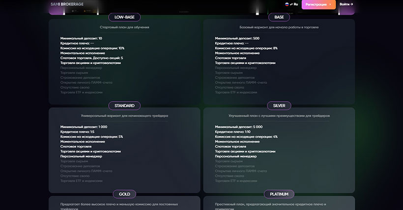403x210 pixels.
Task: Click the SAMI BROKERAGE logo
Action: pos(68,4)
